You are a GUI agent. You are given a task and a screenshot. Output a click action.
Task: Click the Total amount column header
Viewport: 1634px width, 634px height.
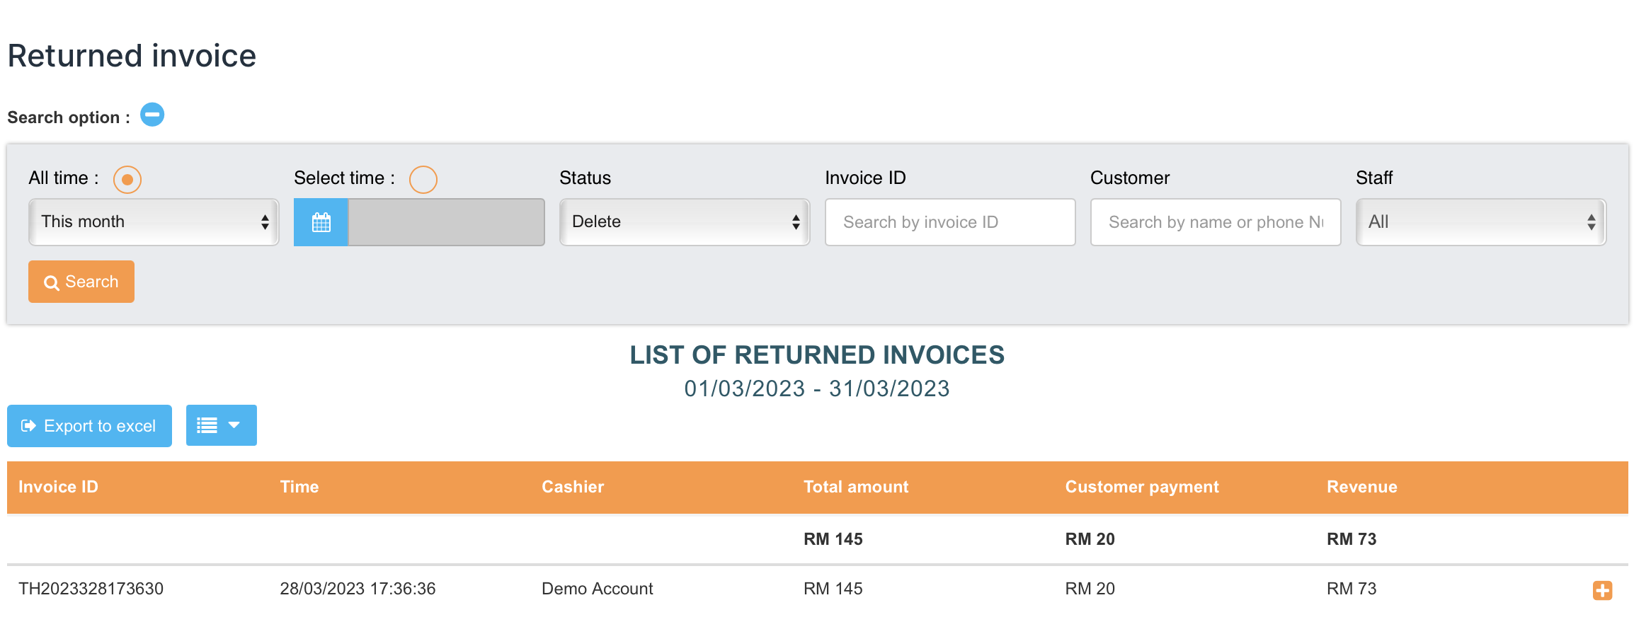pyautogui.click(x=855, y=487)
